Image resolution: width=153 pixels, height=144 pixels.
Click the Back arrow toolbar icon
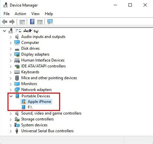5,22
